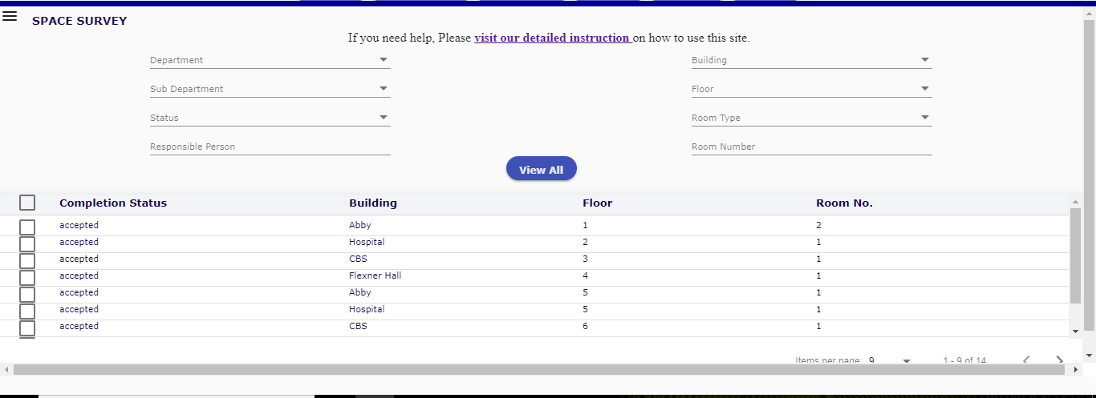Toggle the select-all header checkbox
The image size is (1096, 398).
click(27, 203)
